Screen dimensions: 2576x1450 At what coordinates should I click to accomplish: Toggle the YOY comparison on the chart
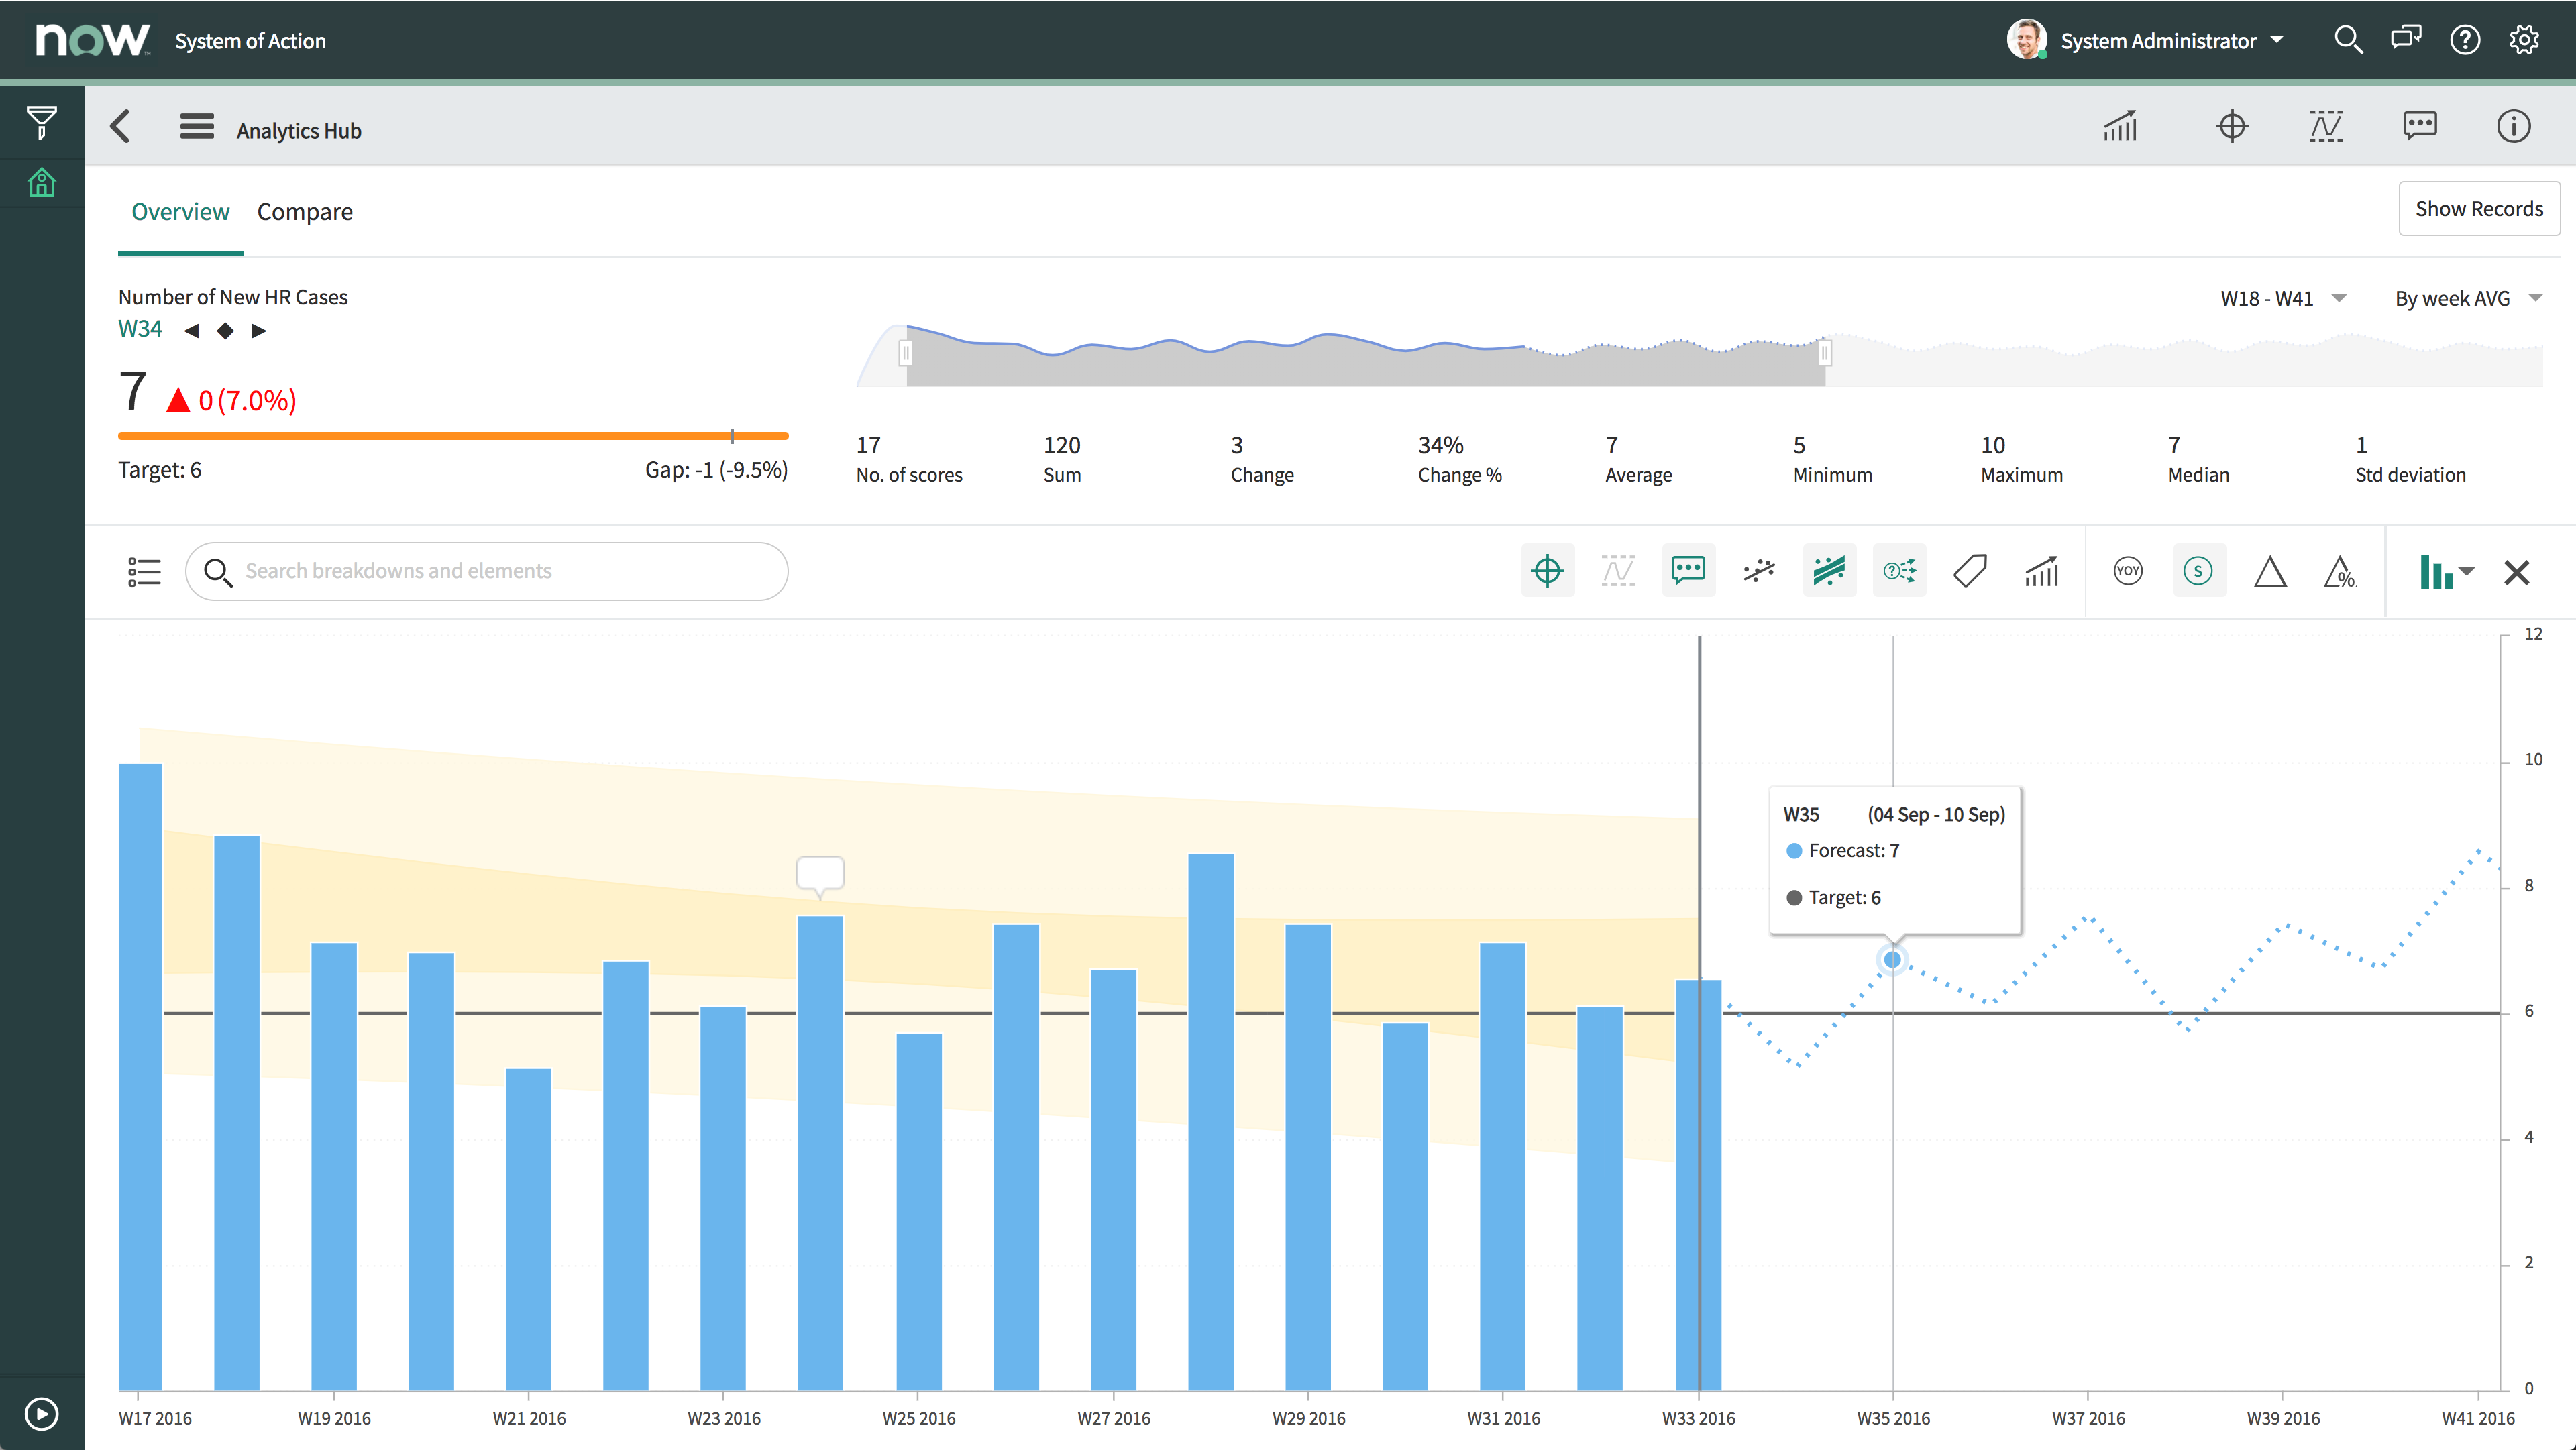click(x=2128, y=570)
